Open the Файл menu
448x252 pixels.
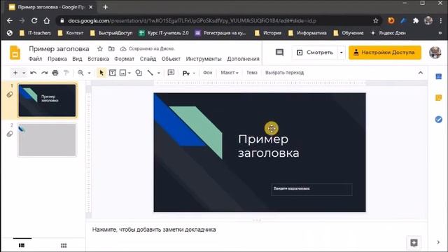coord(35,59)
